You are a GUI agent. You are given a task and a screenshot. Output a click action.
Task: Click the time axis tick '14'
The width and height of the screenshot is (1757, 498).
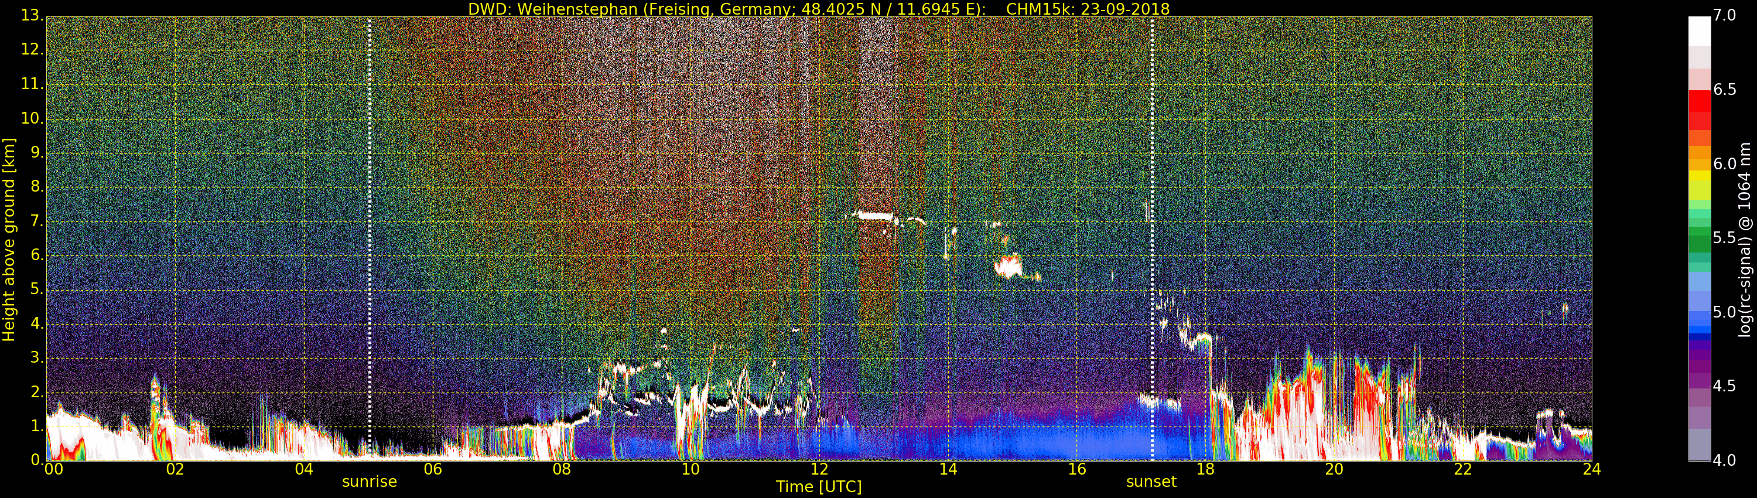948,469
